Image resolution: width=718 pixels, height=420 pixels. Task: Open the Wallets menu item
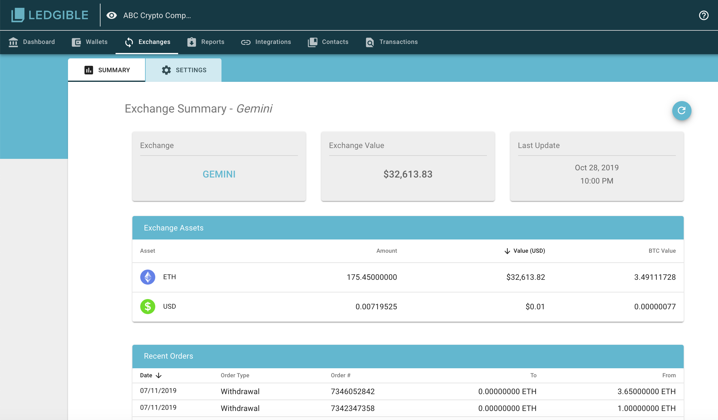click(x=90, y=42)
